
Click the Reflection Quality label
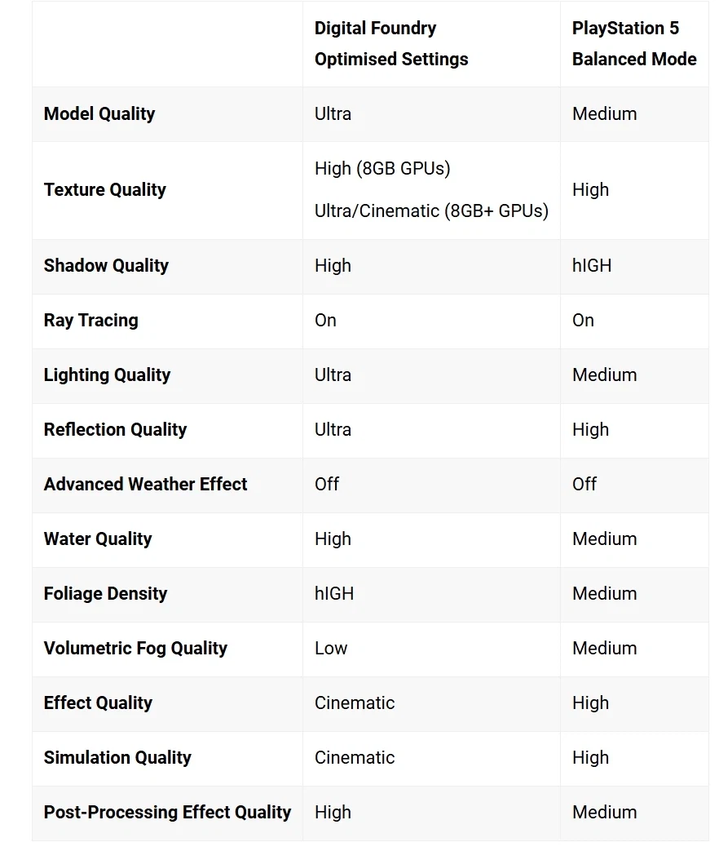[x=116, y=430]
